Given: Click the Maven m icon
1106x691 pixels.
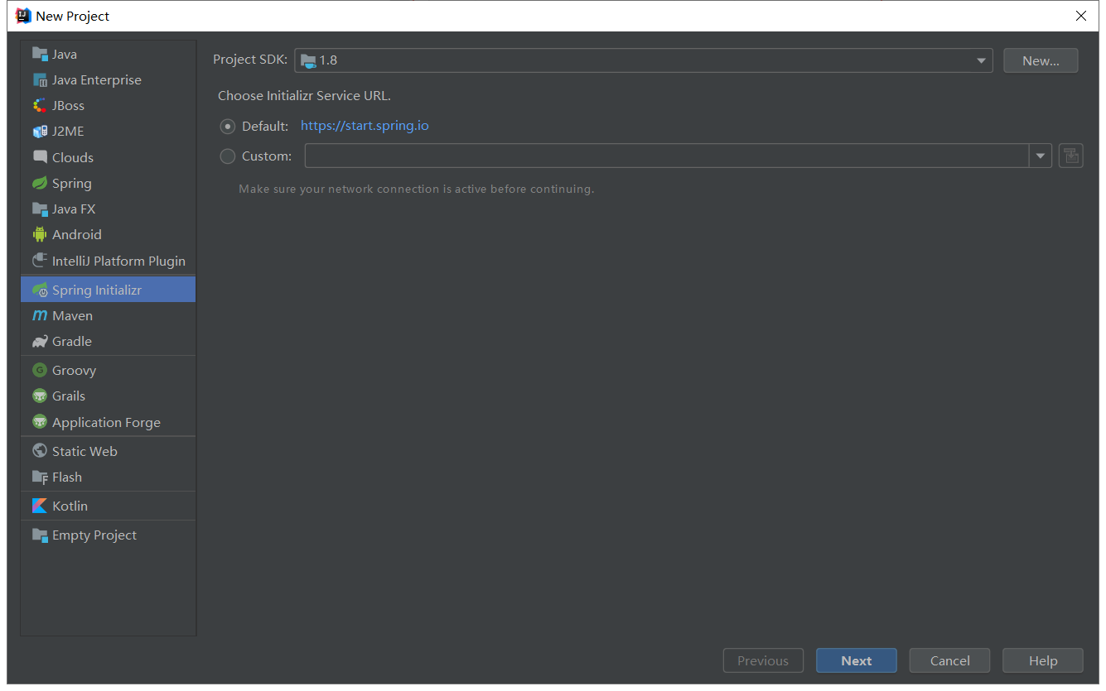Looking at the screenshot, I should (40, 315).
